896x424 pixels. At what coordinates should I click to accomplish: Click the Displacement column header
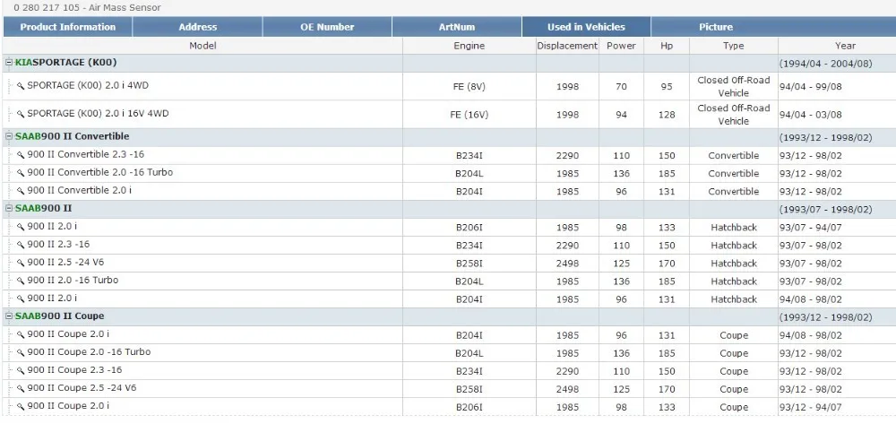[567, 46]
